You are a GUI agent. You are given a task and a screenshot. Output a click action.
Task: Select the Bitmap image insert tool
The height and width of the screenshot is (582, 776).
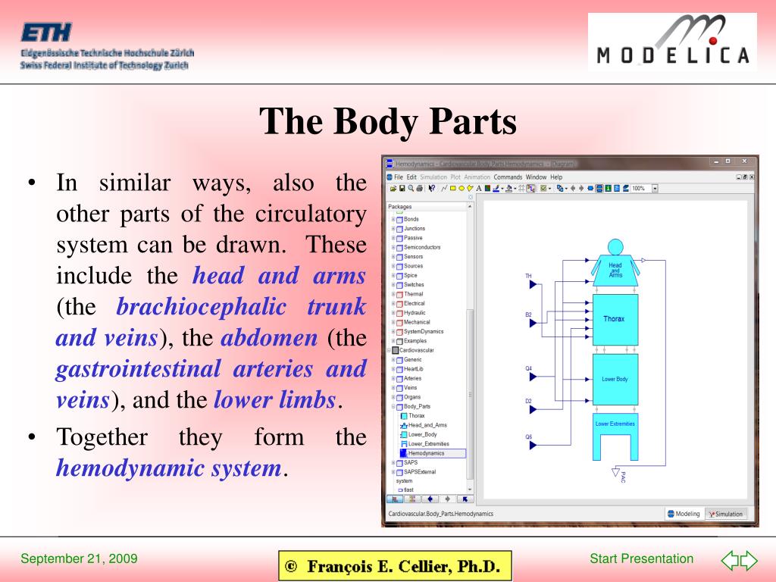click(487, 188)
